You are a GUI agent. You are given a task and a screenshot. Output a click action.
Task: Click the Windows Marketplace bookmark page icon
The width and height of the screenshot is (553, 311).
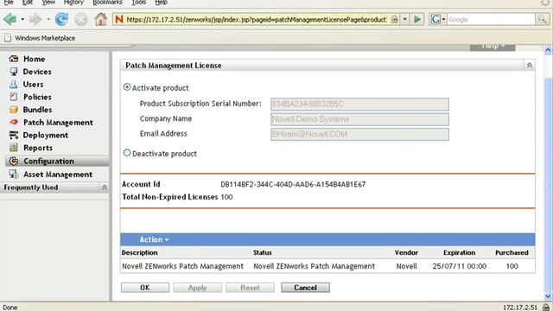[x=8, y=38]
